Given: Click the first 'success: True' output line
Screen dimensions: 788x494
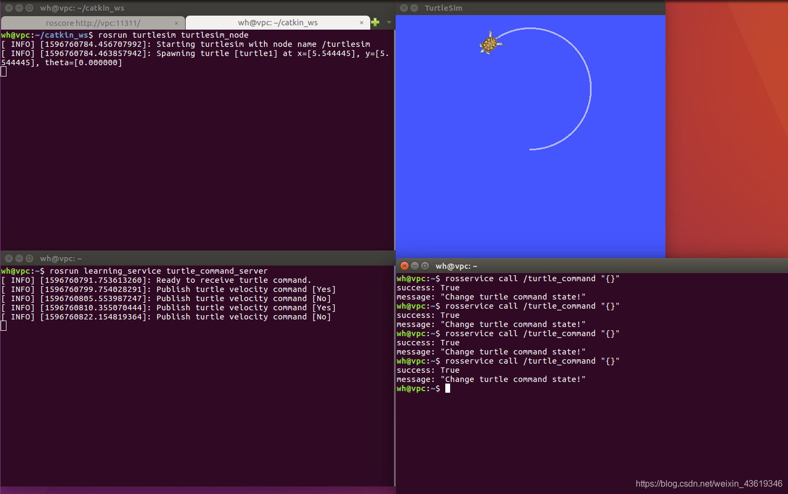Looking at the screenshot, I should click(x=428, y=288).
